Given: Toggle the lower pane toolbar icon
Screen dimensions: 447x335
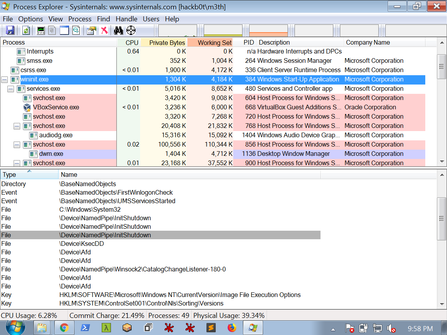Looking at the screenshot, I should (x=64, y=31).
